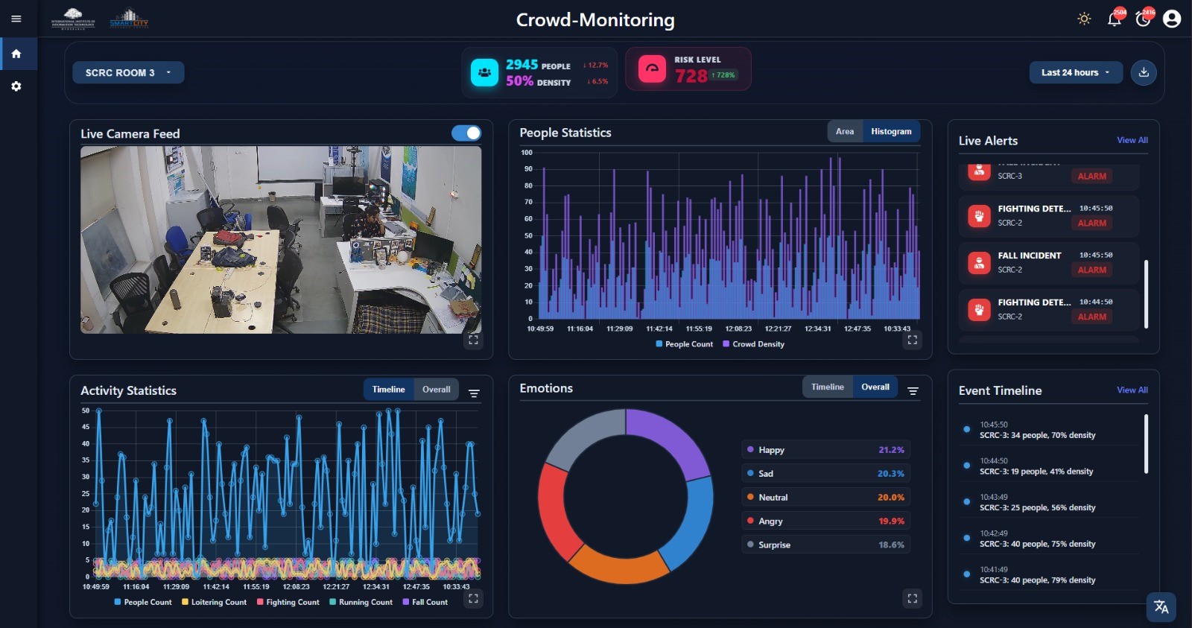
Task: Open 10:42:49 event 40 people, 75% density
Action: 1049,539
